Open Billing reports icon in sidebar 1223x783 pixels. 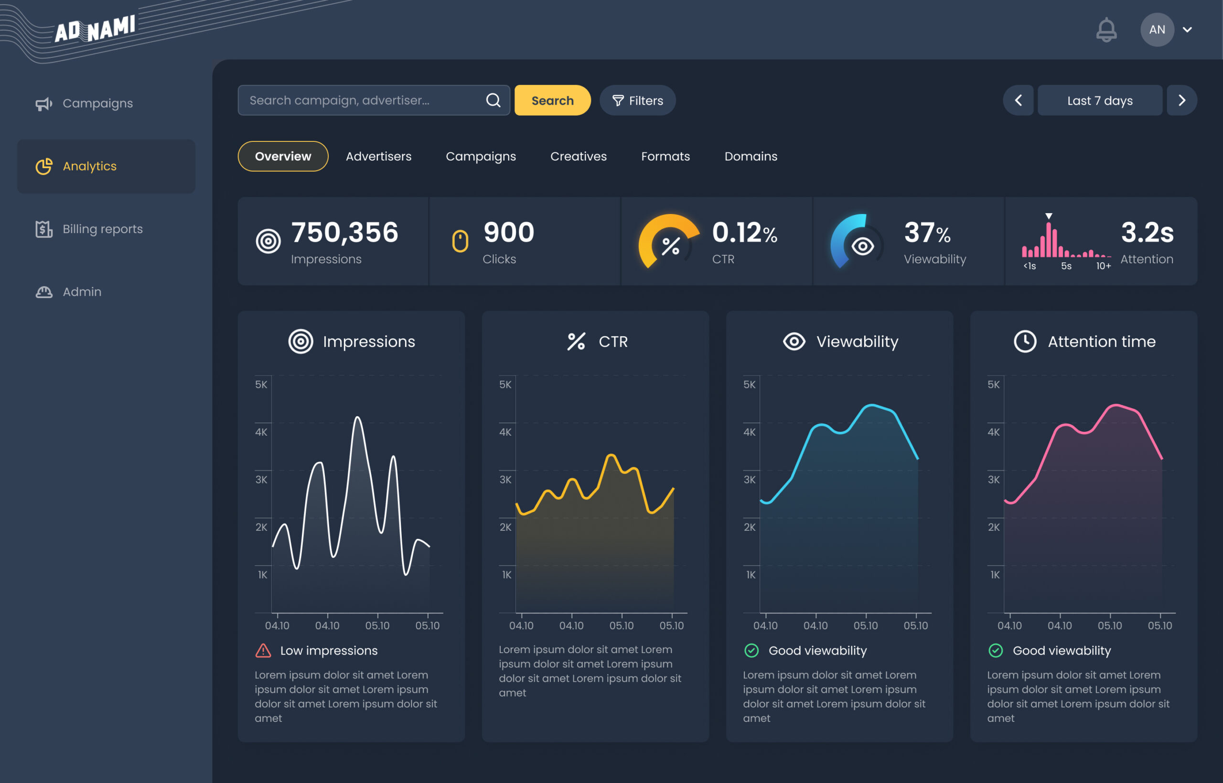click(x=44, y=229)
